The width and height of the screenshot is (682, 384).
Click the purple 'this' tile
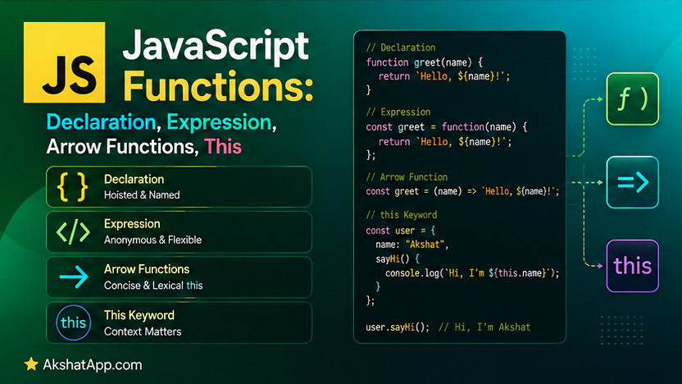pyautogui.click(x=633, y=266)
